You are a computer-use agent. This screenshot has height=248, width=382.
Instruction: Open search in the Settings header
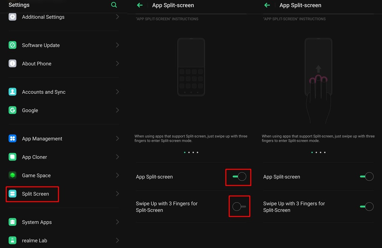114,5
